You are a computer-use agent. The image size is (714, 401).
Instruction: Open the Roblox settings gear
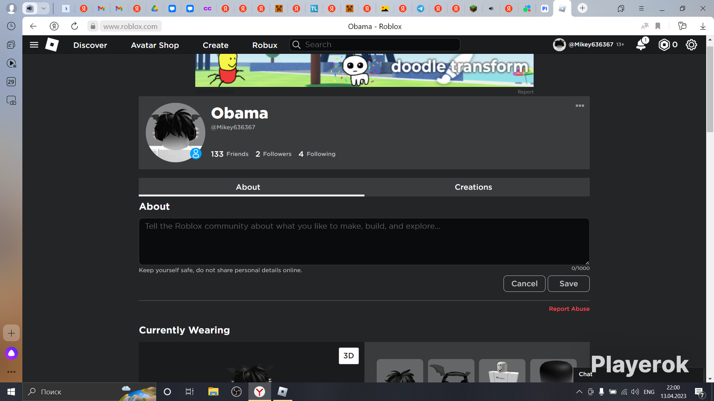click(x=691, y=45)
